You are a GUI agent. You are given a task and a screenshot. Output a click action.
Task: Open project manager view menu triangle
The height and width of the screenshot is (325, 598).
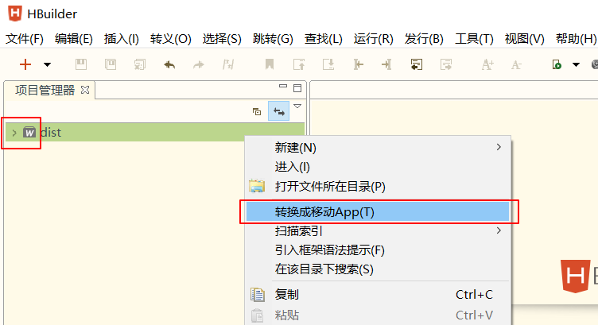(x=297, y=106)
